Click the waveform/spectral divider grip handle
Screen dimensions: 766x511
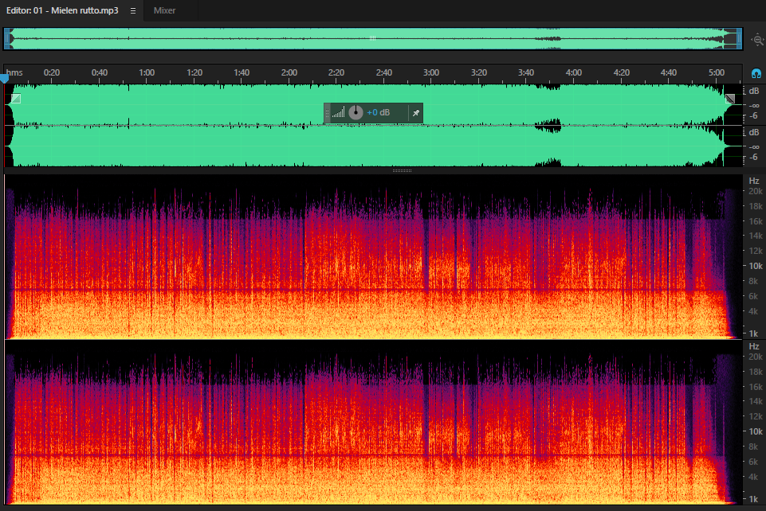(402, 170)
